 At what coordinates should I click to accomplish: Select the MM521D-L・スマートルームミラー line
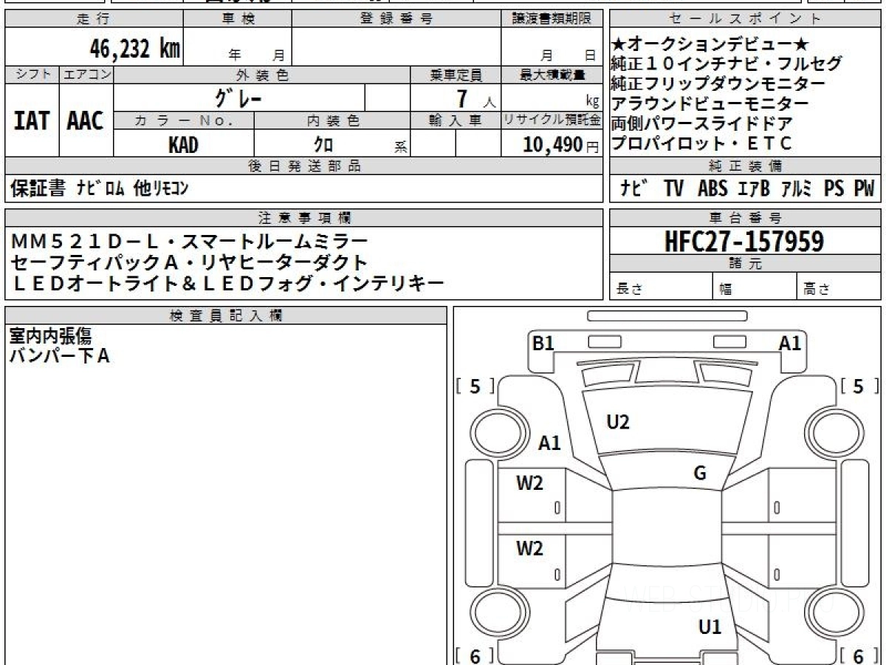click(190, 242)
